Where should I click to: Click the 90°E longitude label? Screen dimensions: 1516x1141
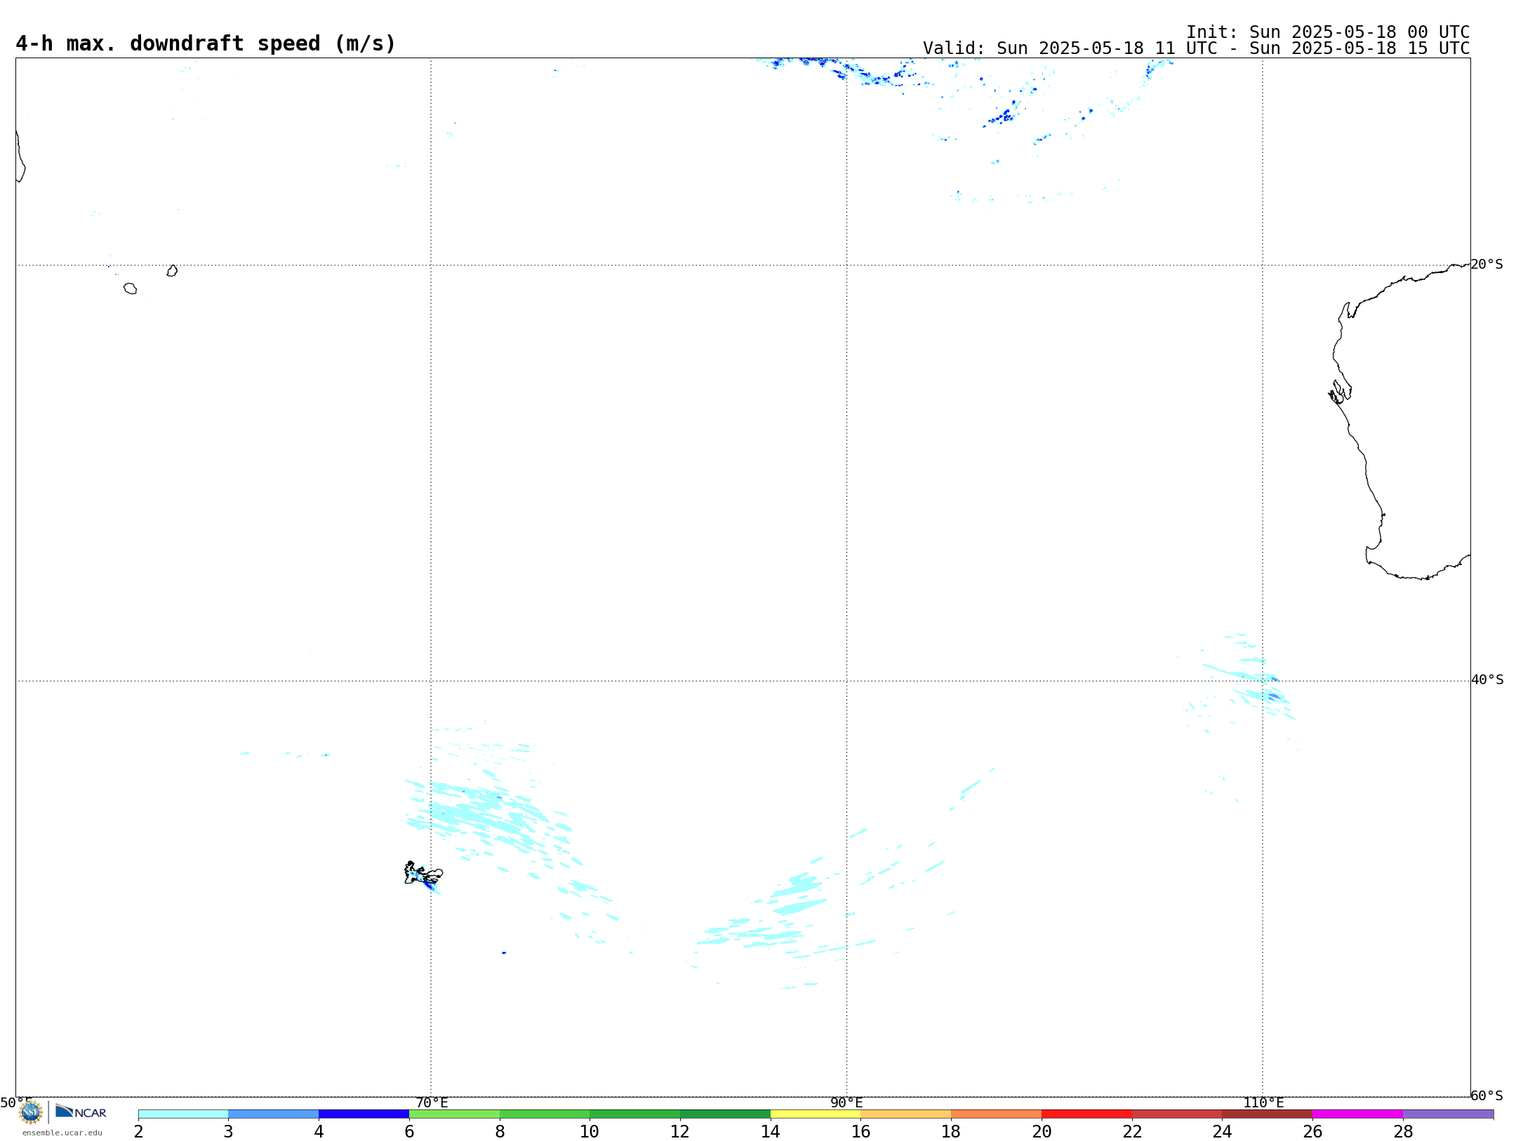[846, 1102]
